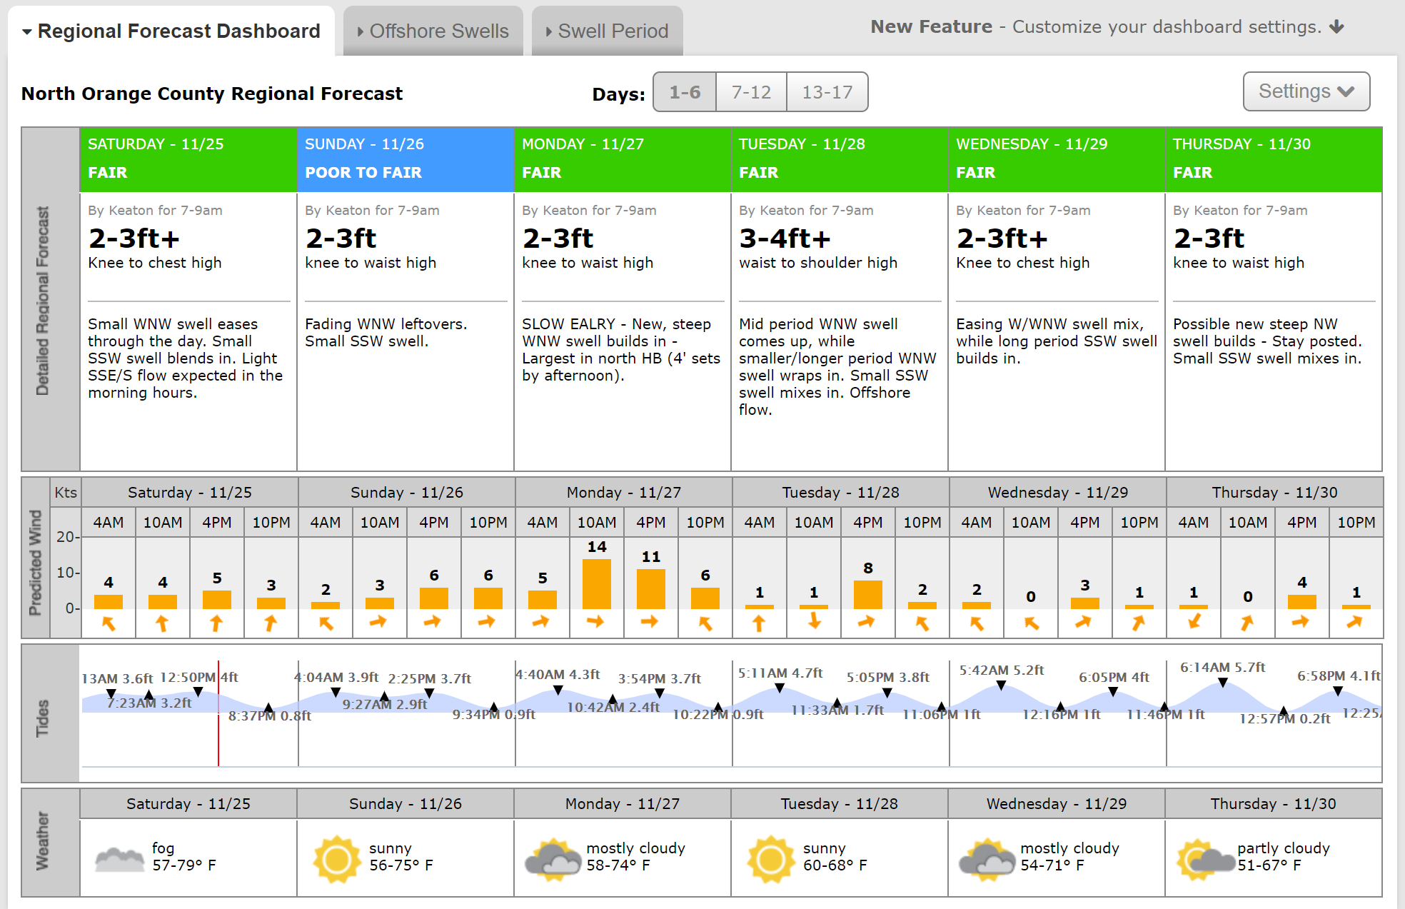
Task: Click Tuesday 10AM downward wind arrow
Action: [814, 622]
